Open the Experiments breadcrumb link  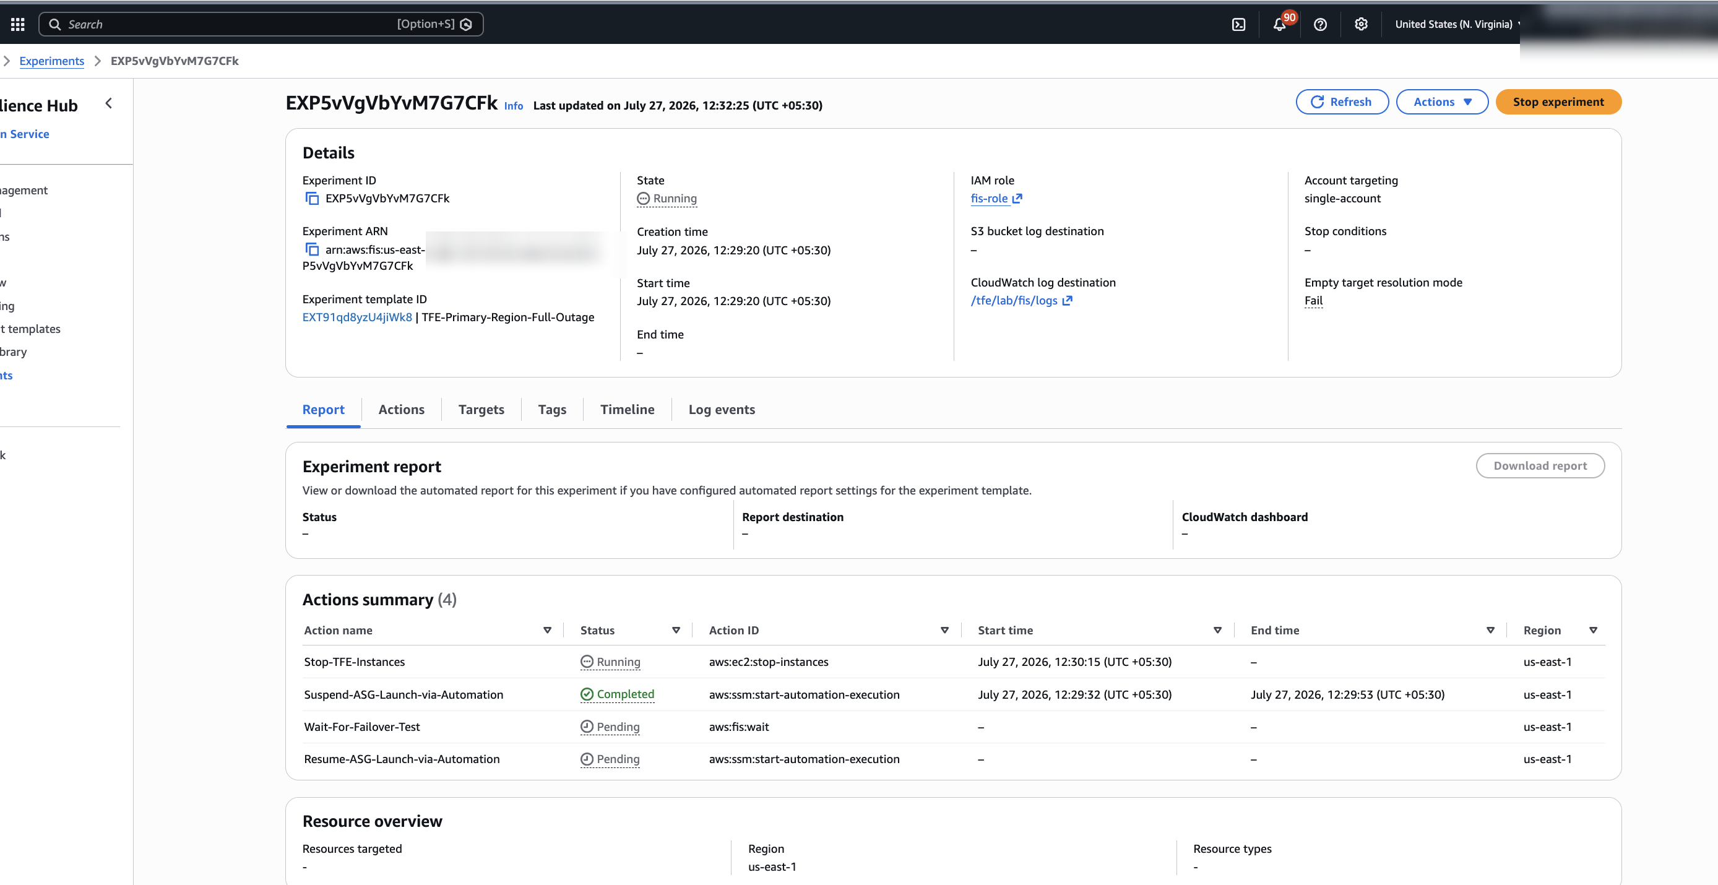(51, 61)
